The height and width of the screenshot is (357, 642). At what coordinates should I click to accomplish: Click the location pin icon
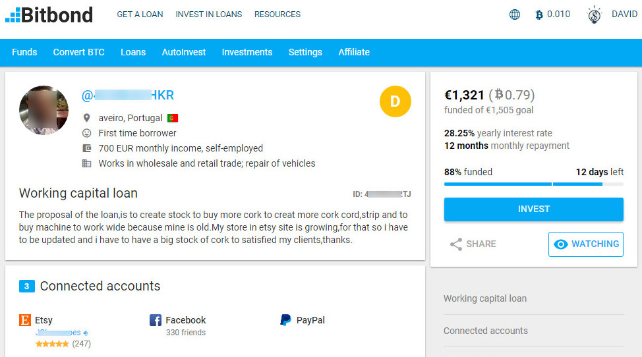click(x=86, y=118)
